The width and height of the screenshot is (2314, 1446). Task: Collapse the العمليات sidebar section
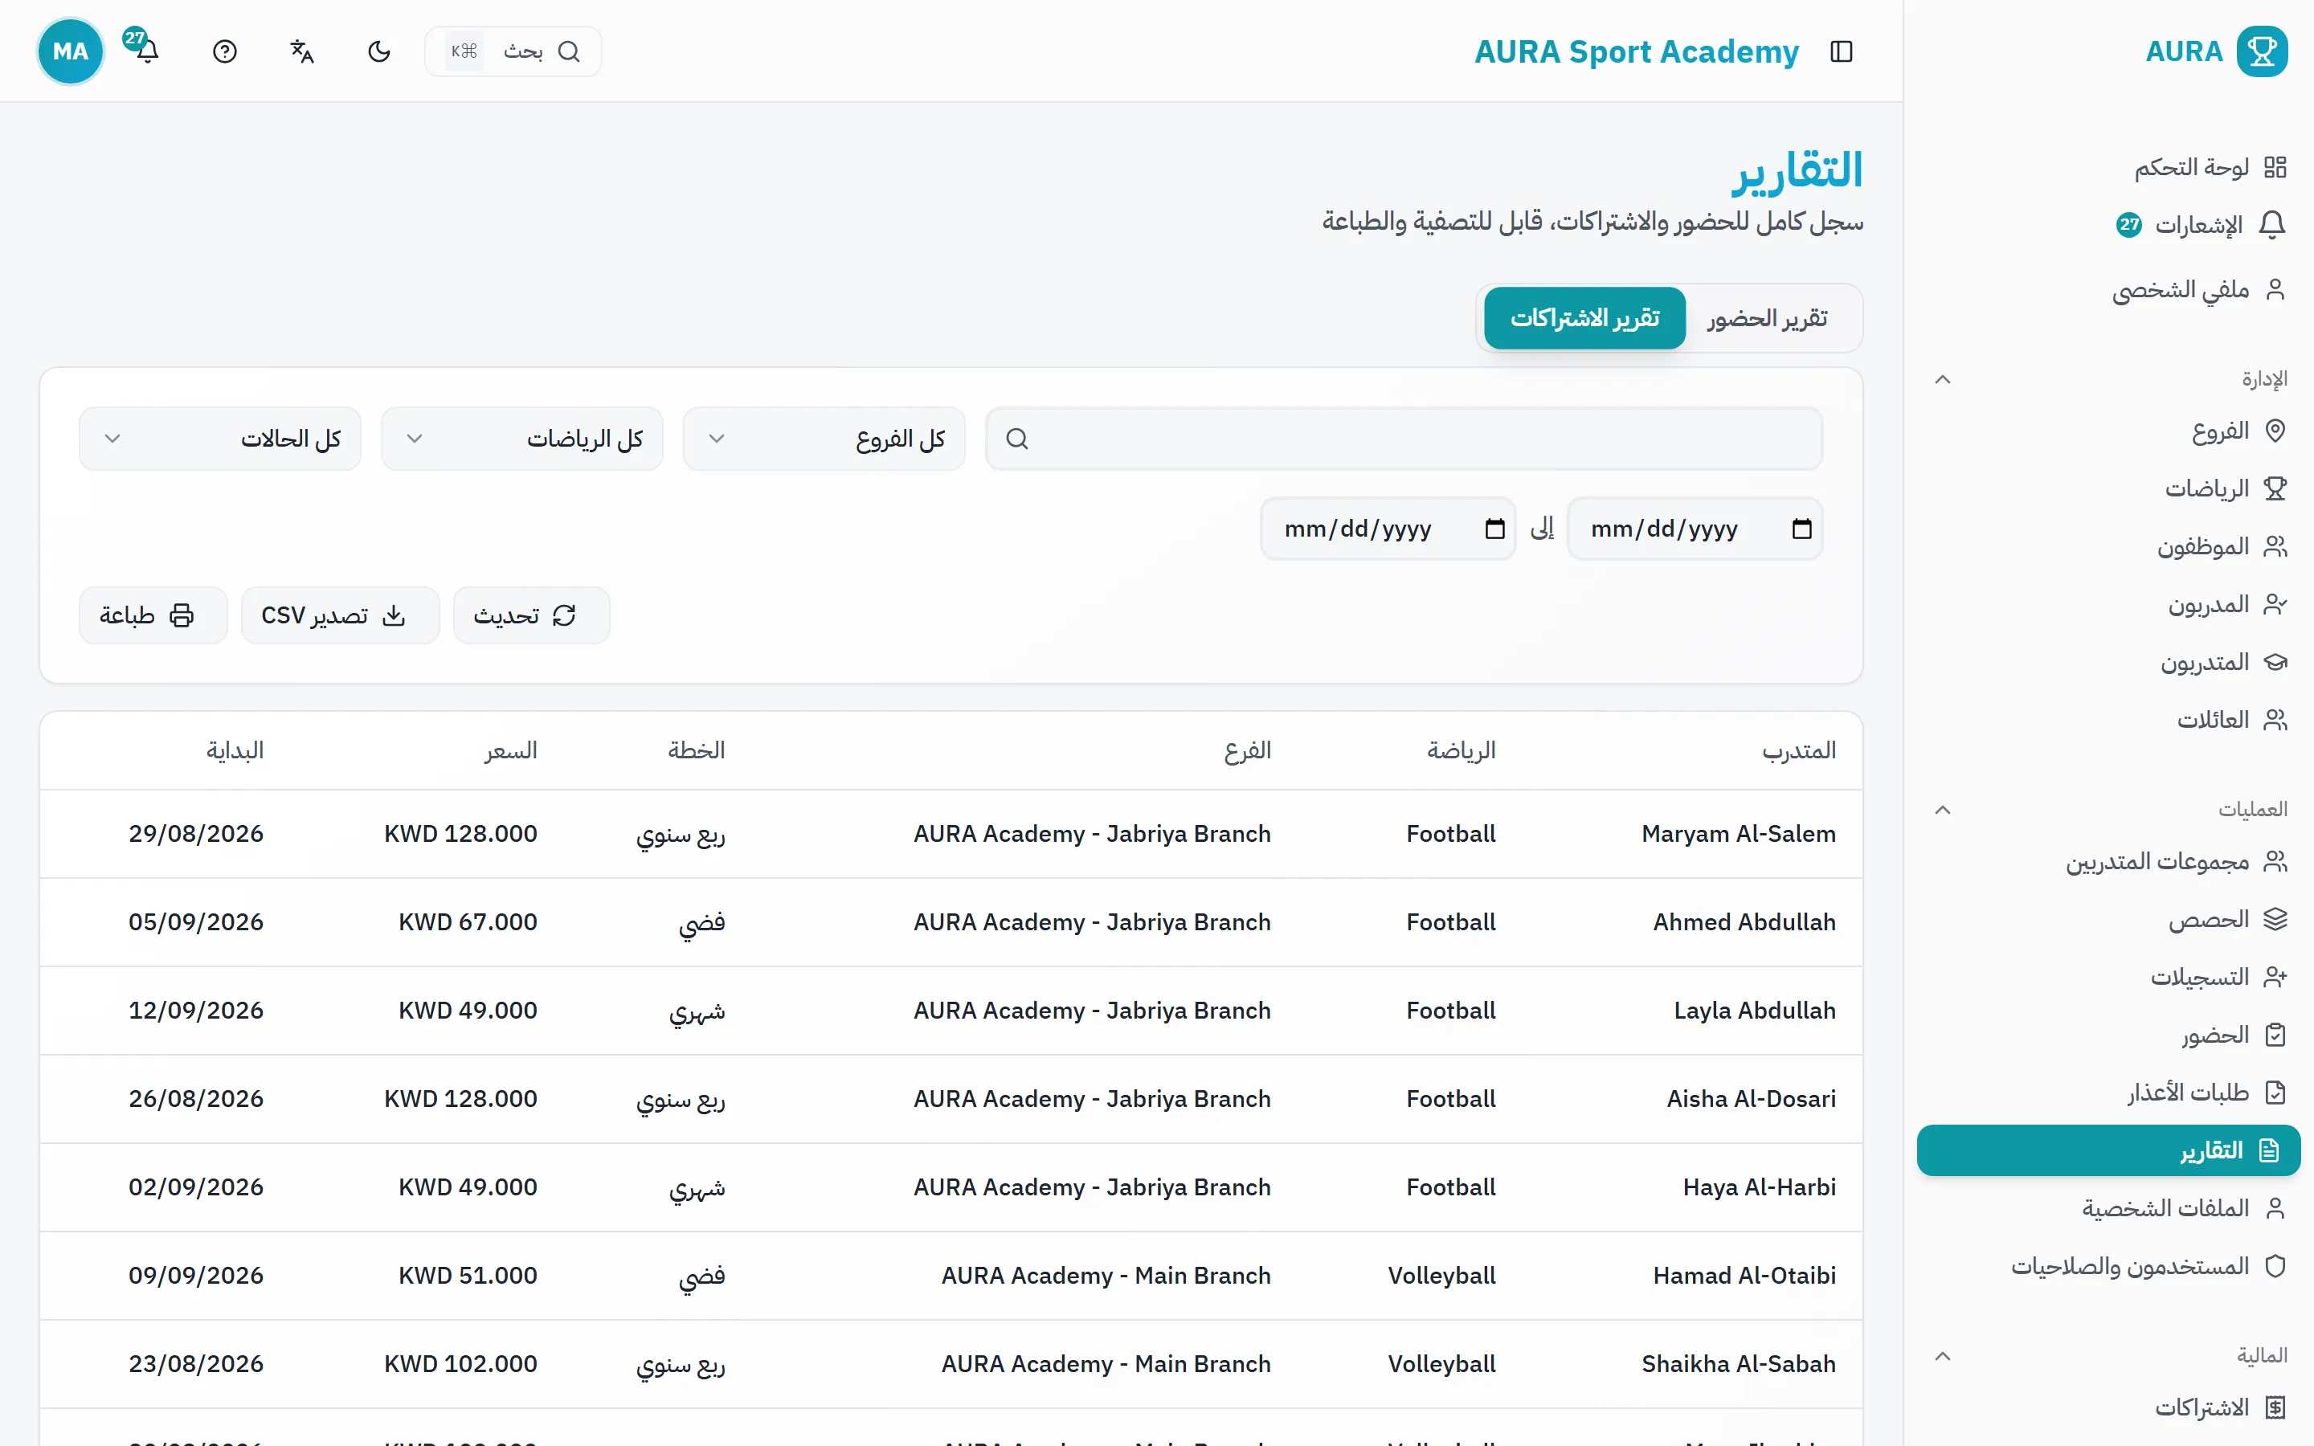pyautogui.click(x=1943, y=810)
